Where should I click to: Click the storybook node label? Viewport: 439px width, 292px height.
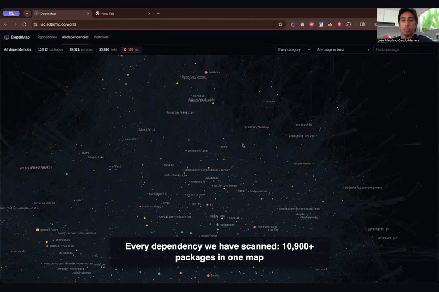click(x=63, y=240)
